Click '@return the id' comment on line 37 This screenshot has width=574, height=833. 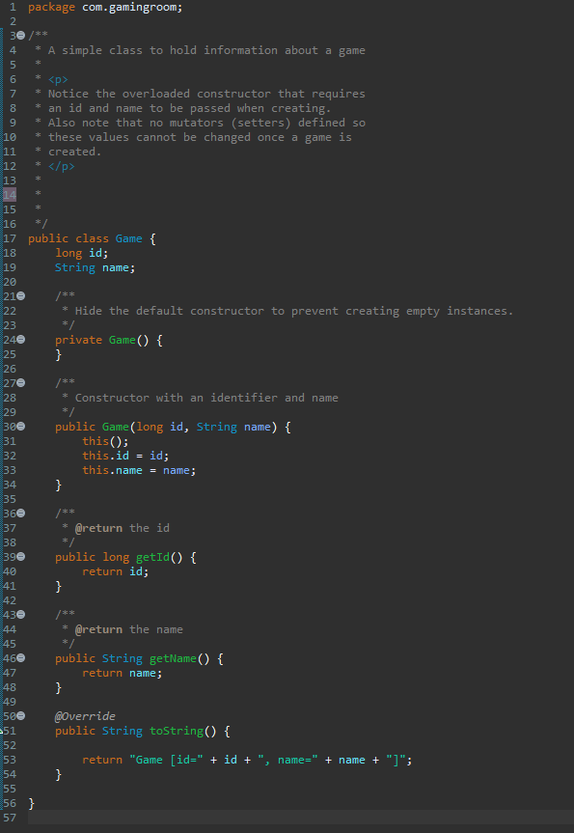[x=123, y=528]
